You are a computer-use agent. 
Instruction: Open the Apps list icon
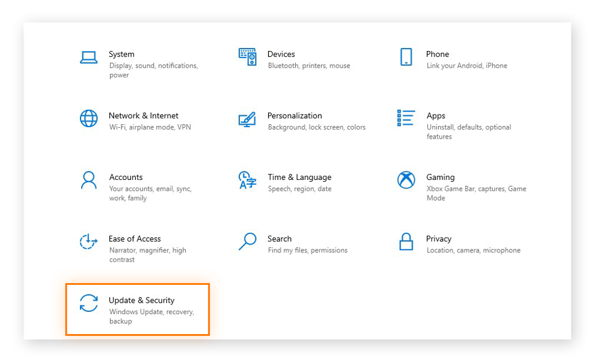406,118
